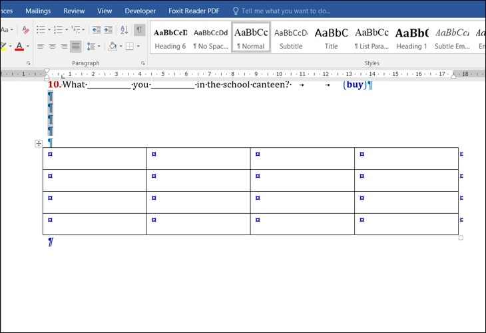Click the Increase Indent icon
The width and height of the screenshot is (486, 333).
tap(108, 30)
